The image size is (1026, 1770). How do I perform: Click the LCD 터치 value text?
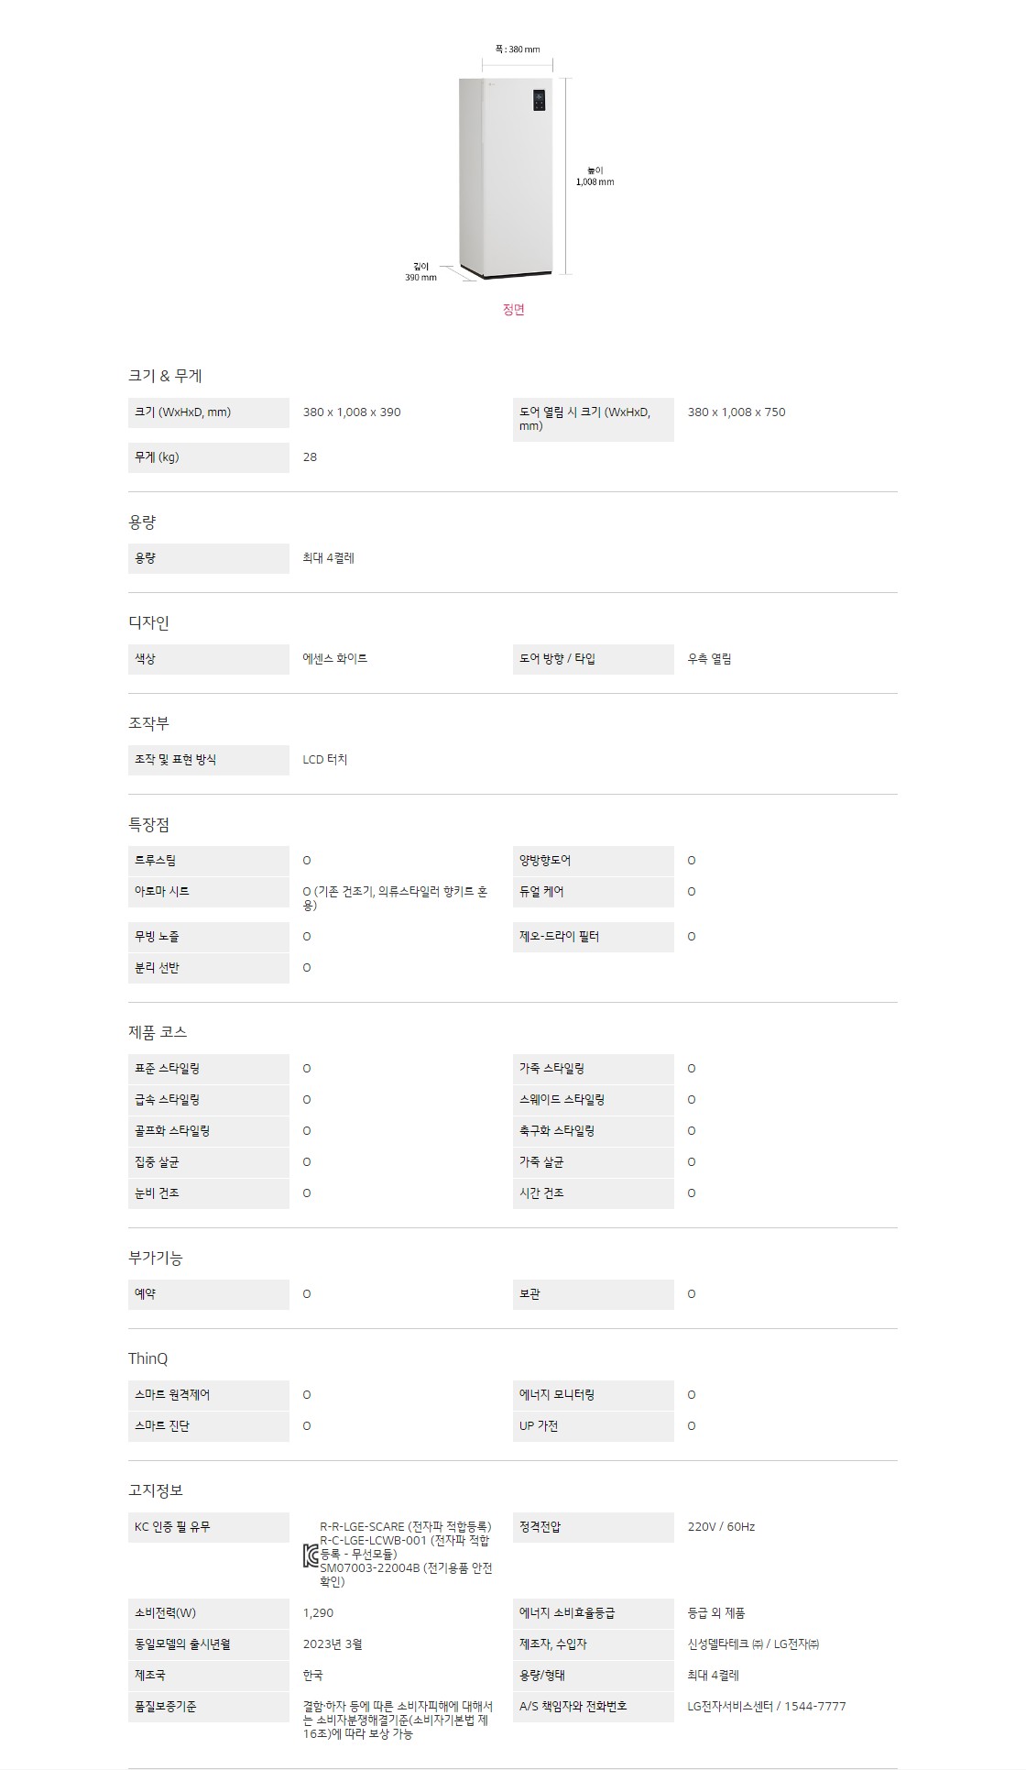tap(325, 760)
